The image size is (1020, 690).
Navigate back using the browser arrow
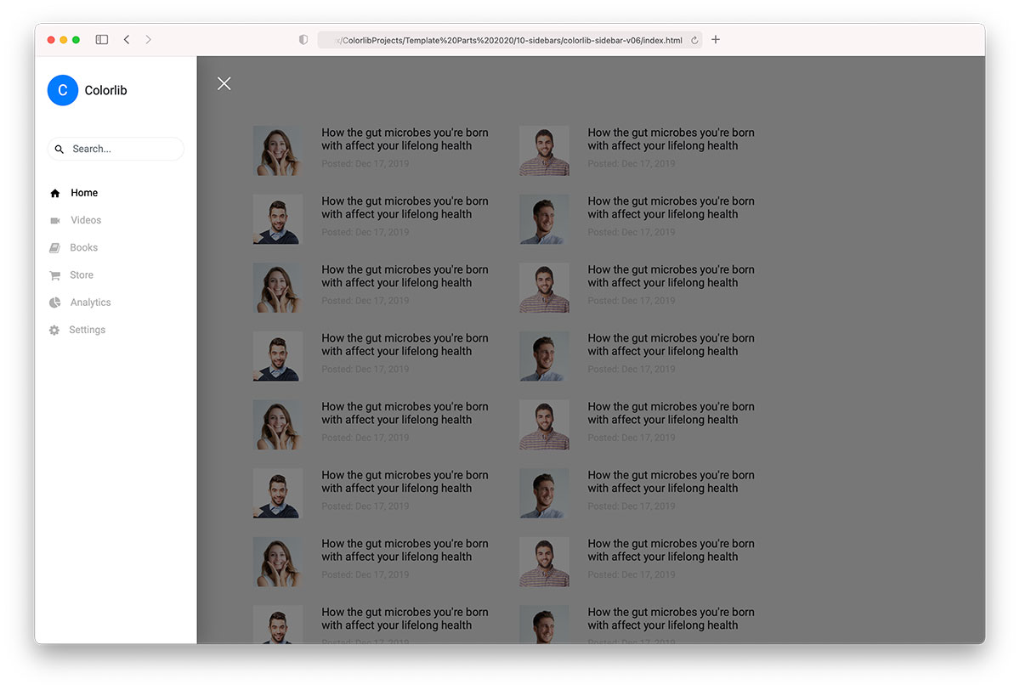[x=127, y=39]
